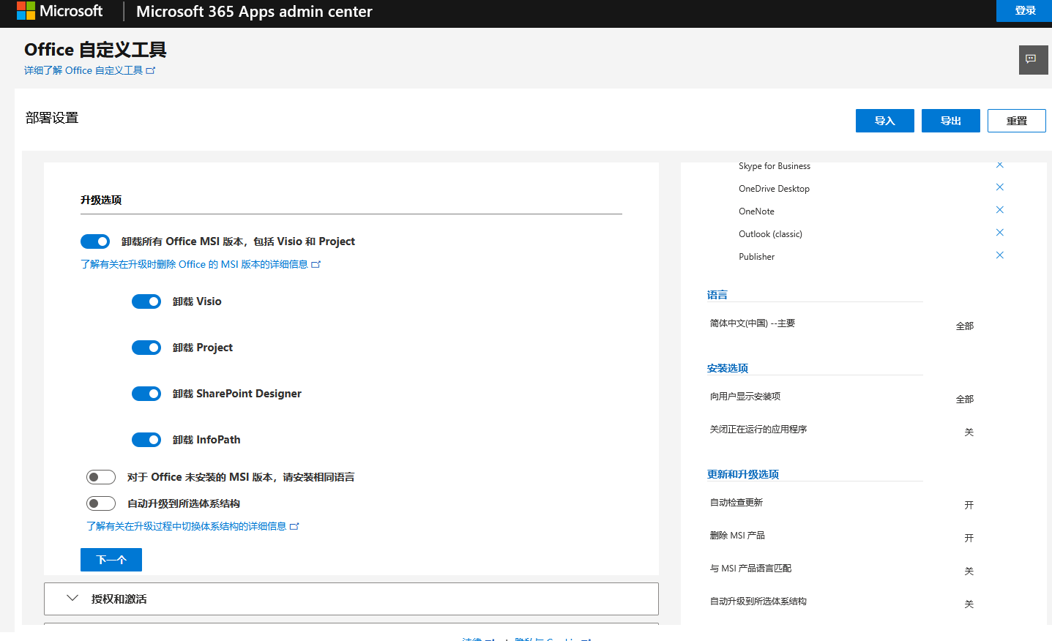Click the Microsoft logo icon
This screenshot has width=1052, height=641.
tap(26, 11)
